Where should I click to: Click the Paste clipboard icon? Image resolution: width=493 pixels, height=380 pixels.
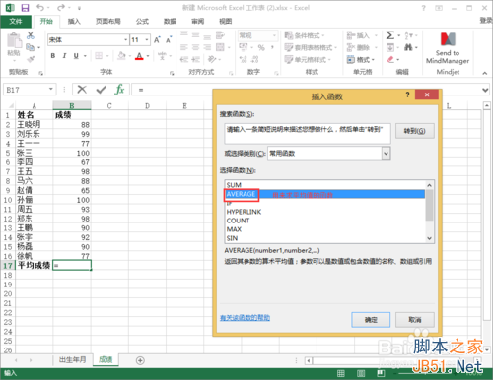tap(14, 41)
